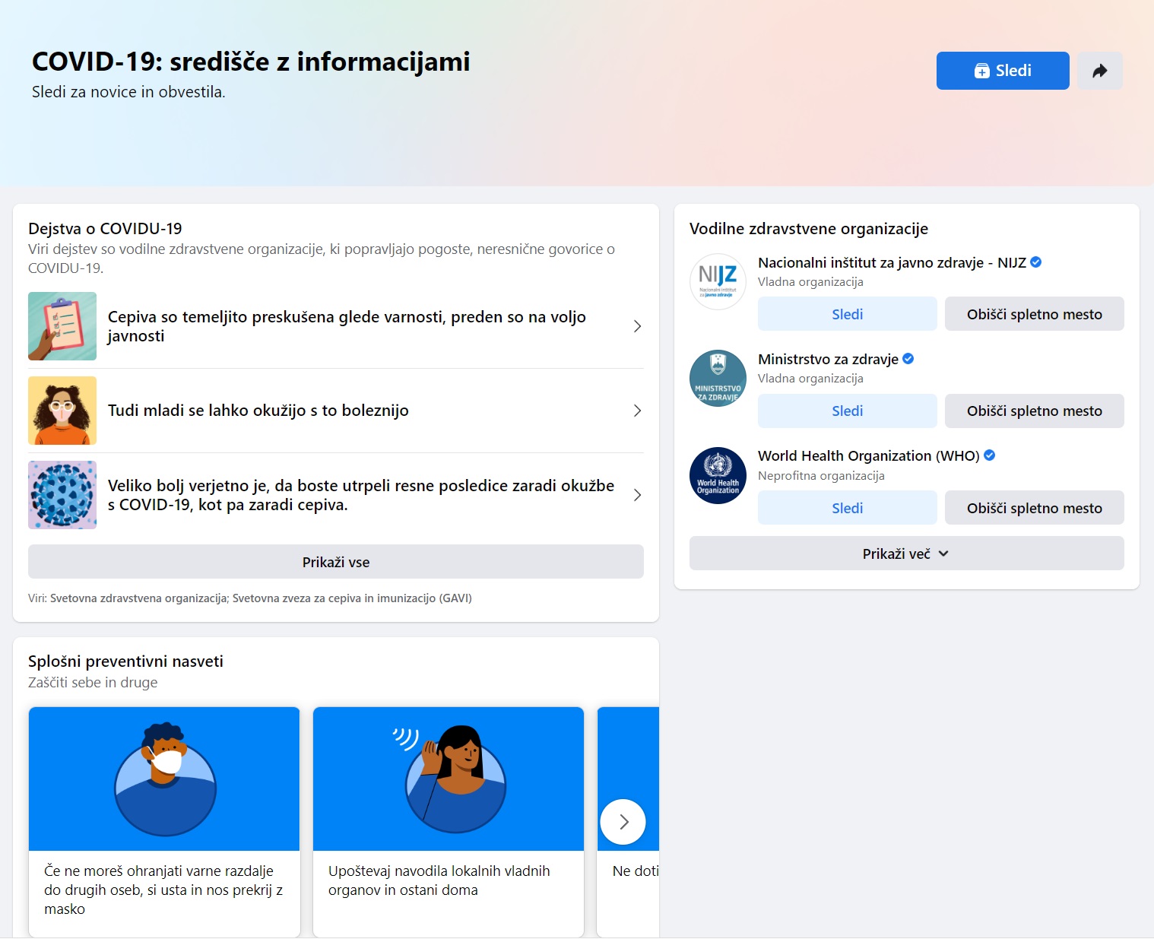Open the vaccine clipboard illustration thumbnail
Screen dimensions: 1154x939
[x=62, y=326]
